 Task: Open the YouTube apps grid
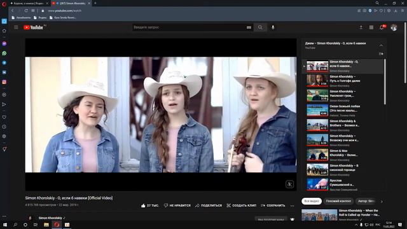tap(371, 27)
